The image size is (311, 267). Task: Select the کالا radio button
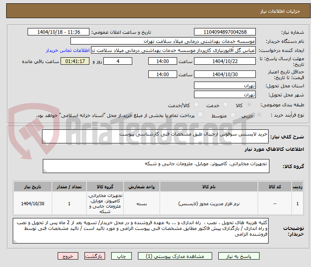coord(249,105)
